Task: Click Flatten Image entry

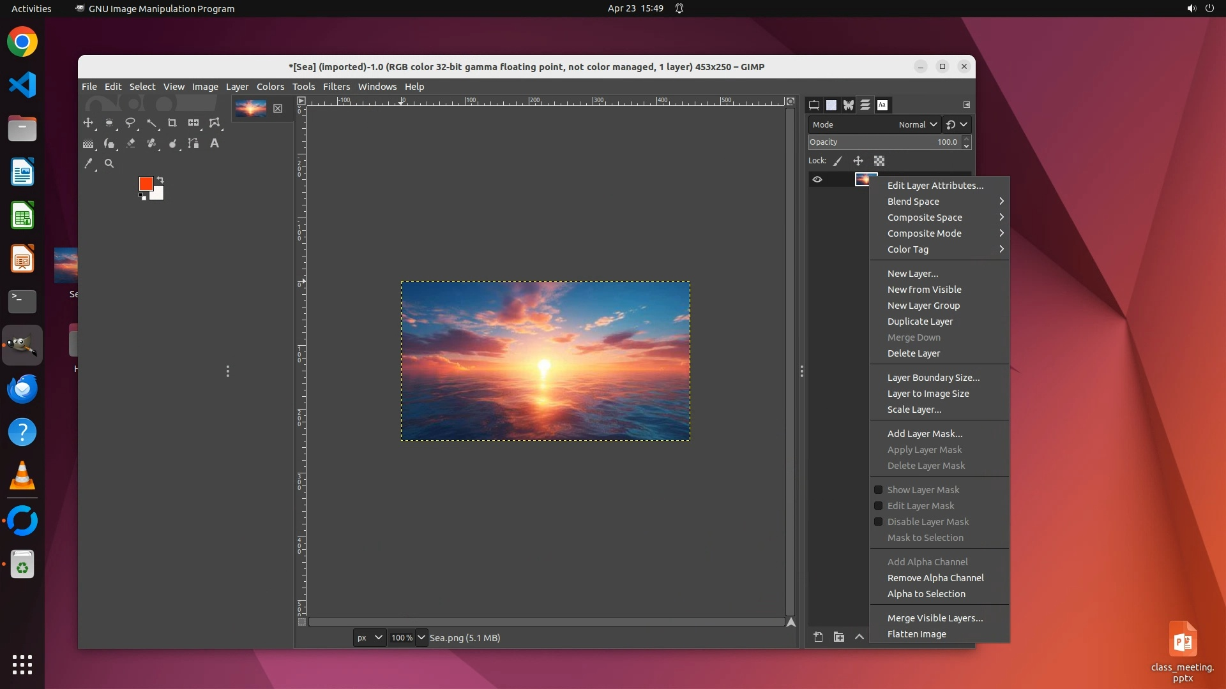Action: coord(916,634)
